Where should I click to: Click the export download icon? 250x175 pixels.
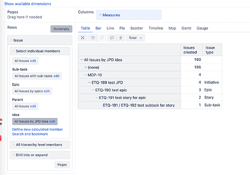pyautogui.click(x=120, y=38)
